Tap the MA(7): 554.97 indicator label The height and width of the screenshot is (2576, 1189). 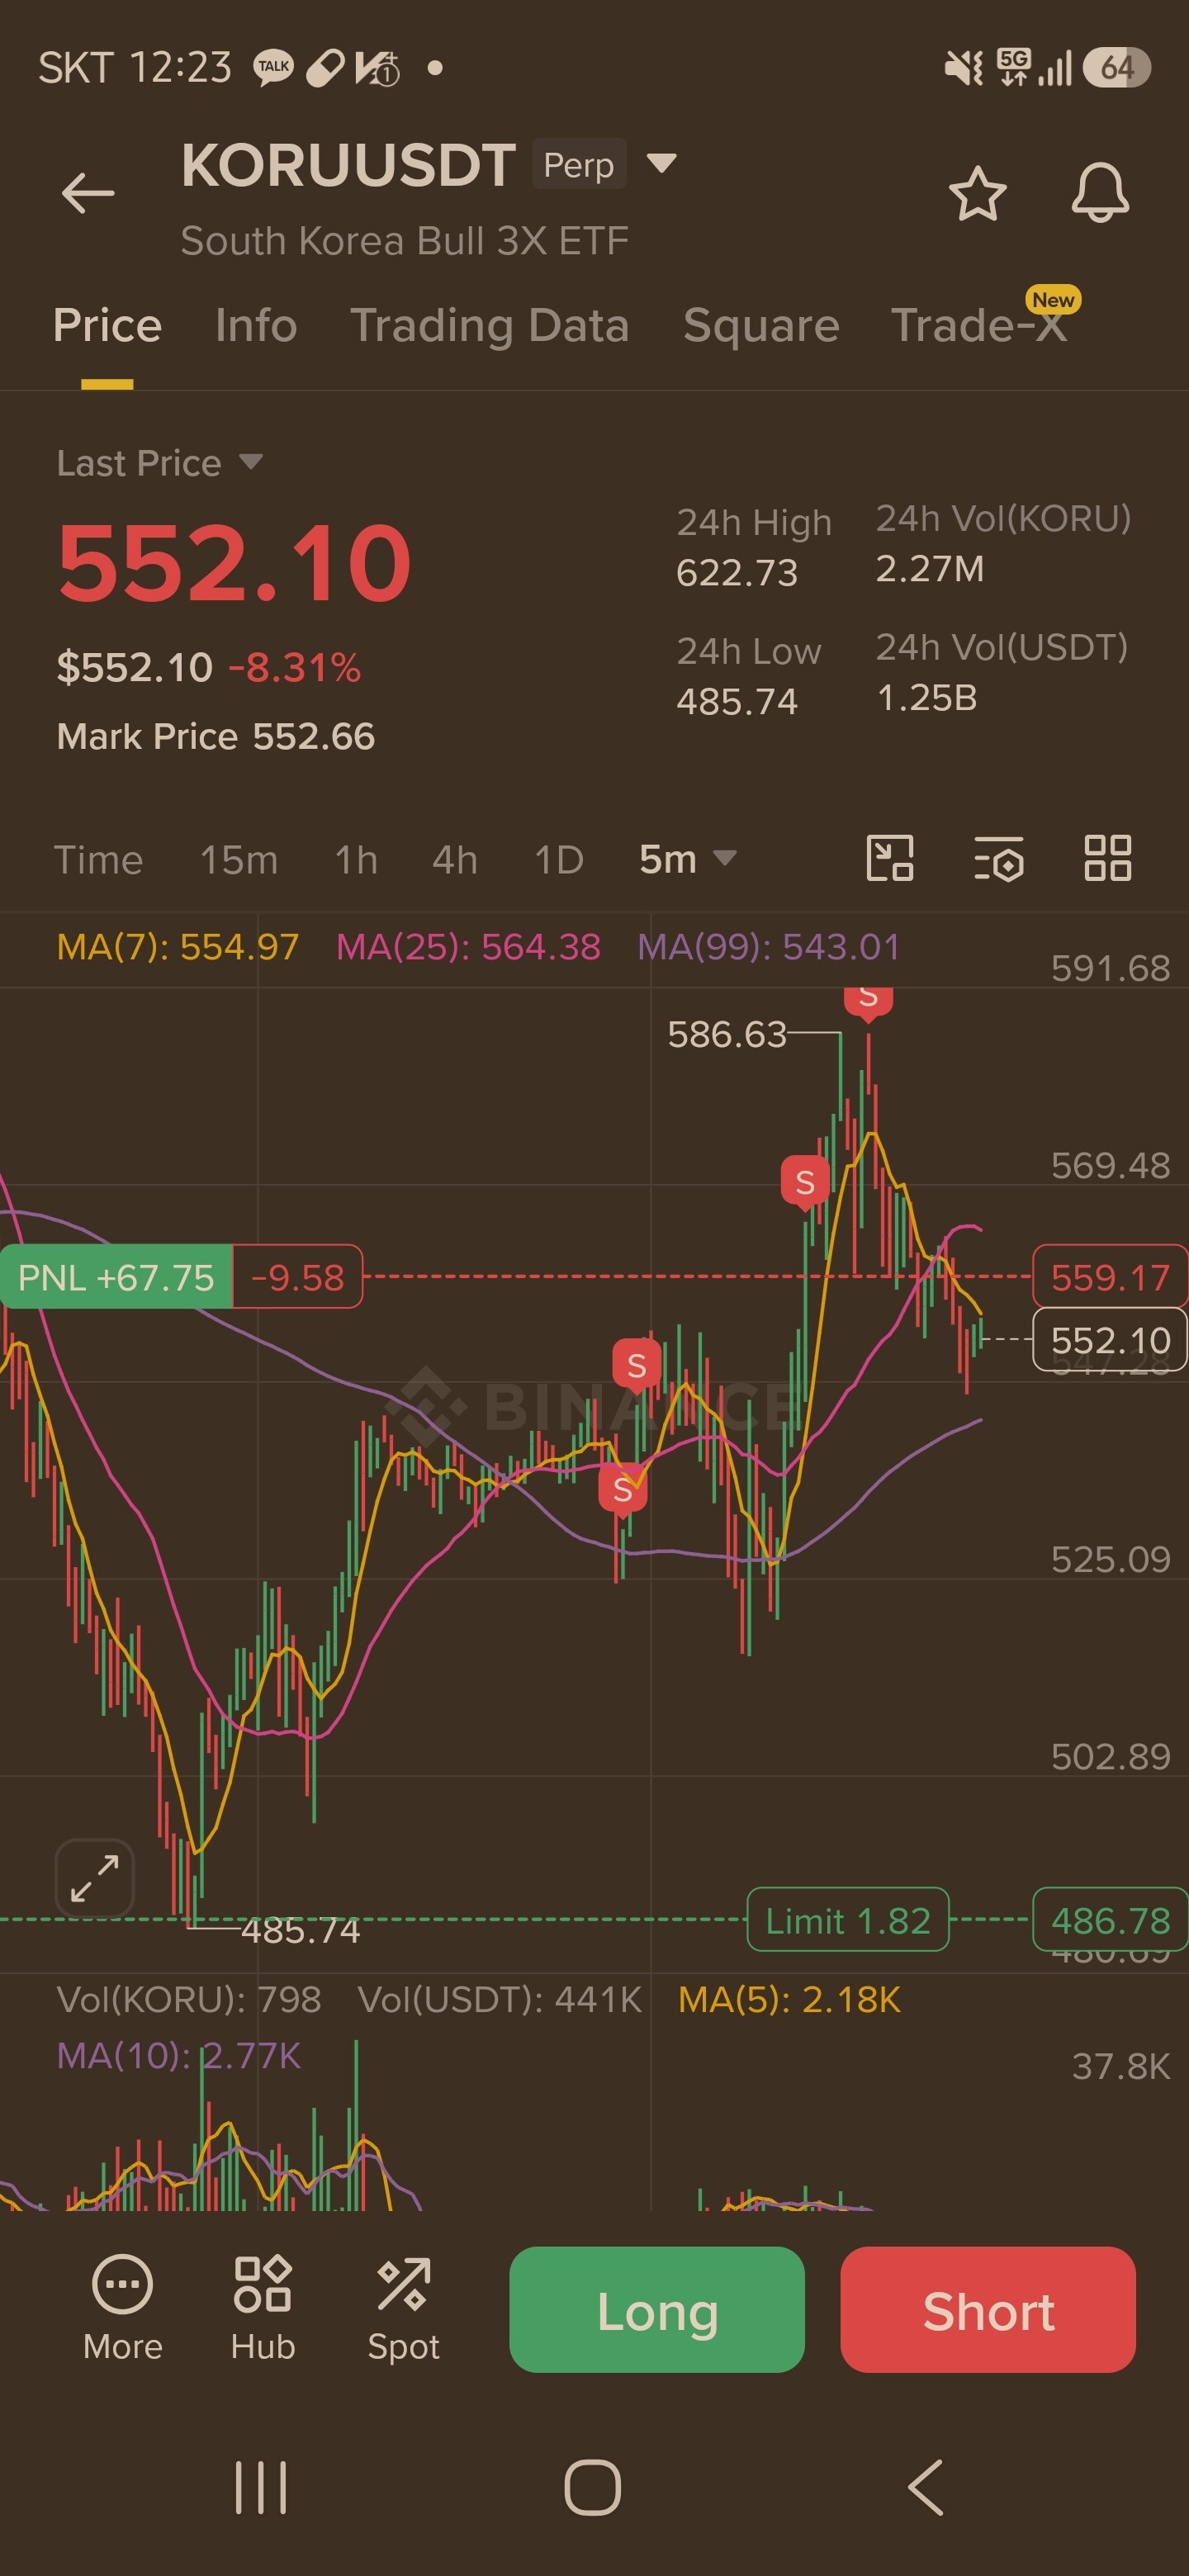point(178,946)
